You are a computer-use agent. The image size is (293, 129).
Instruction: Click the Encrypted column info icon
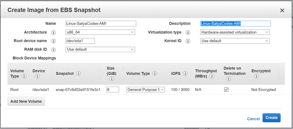tap(256, 76)
